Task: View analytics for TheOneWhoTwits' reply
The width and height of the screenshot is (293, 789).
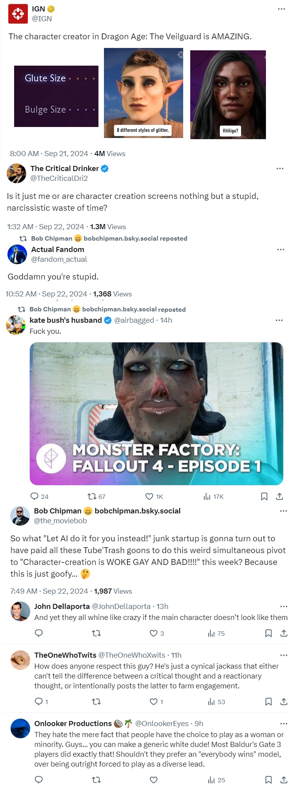Action: click(x=211, y=702)
